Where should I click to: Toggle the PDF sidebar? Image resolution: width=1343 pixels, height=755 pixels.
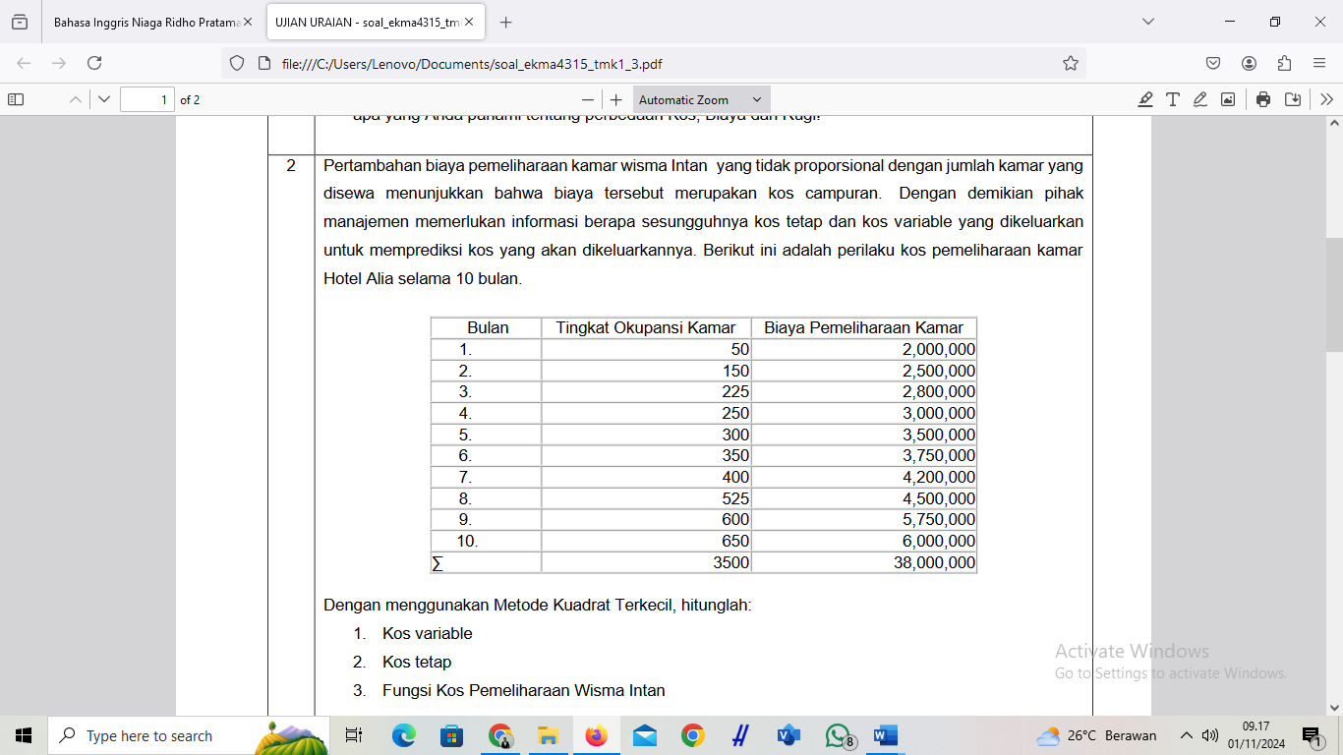(16, 99)
